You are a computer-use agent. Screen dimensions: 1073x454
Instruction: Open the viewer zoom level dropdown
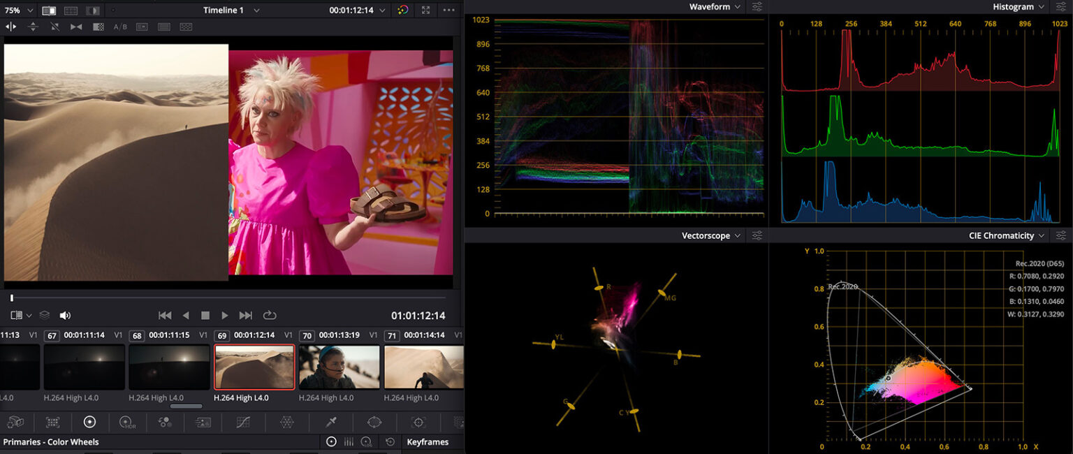(29, 10)
